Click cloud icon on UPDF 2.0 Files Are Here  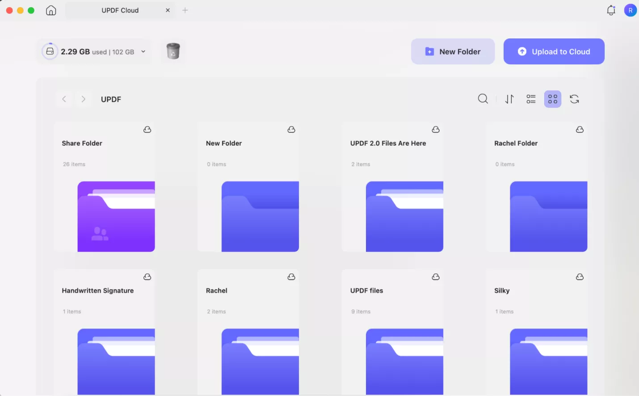coord(436,130)
